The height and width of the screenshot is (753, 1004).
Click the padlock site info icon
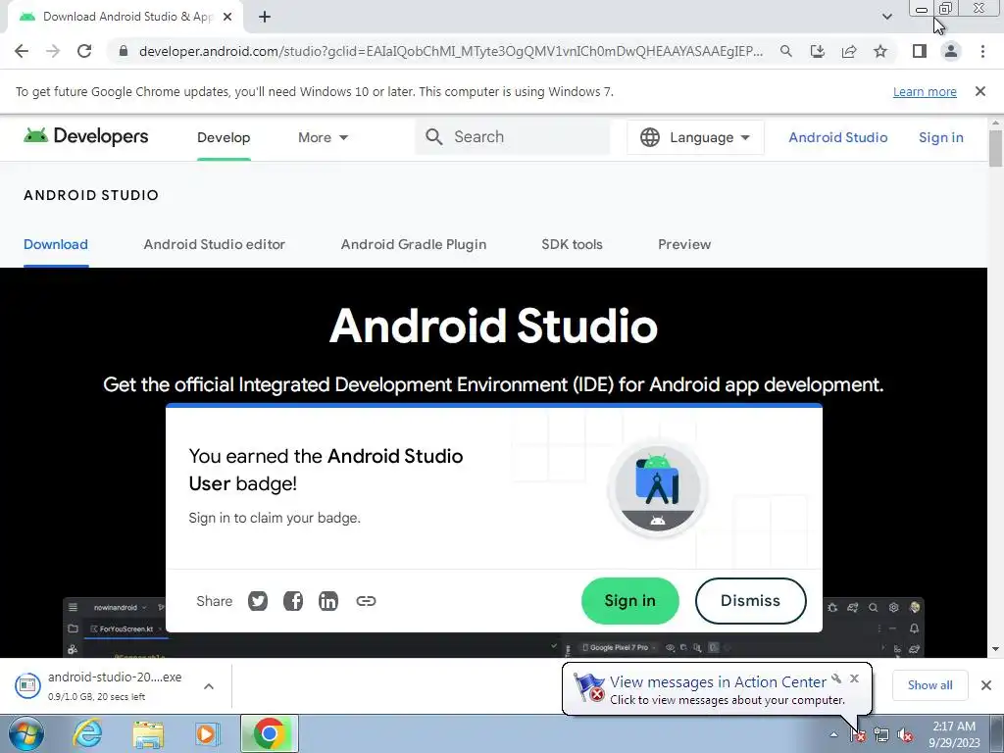(124, 51)
